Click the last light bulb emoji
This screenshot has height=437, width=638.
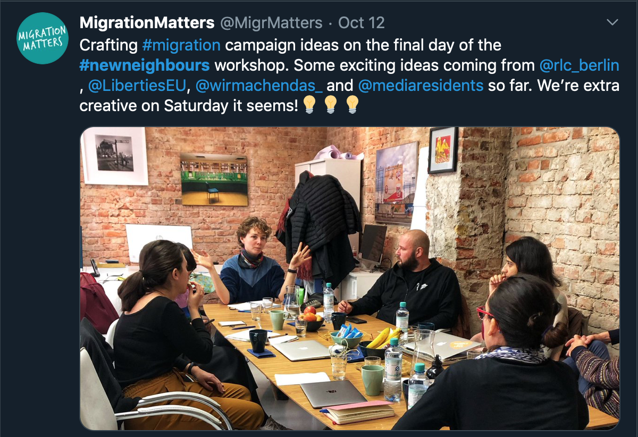(x=352, y=105)
